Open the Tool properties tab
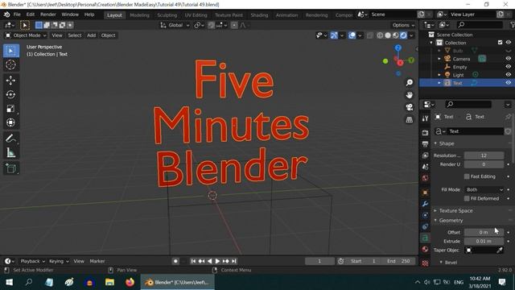The image size is (515, 290). click(425, 118)
